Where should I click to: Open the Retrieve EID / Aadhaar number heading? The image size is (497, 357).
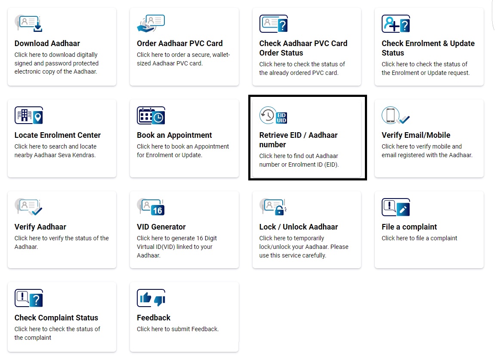pos(298,140)
